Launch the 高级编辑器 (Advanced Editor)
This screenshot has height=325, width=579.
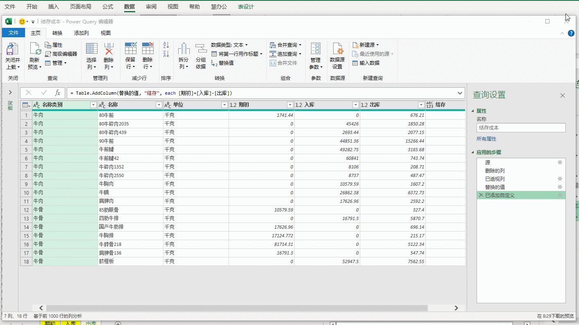[x=61, y=54]
